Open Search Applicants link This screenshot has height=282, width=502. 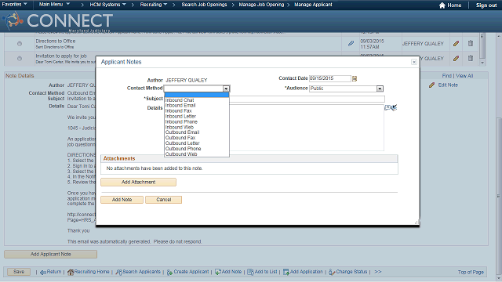pyautogui.click(x=138, y=272)
